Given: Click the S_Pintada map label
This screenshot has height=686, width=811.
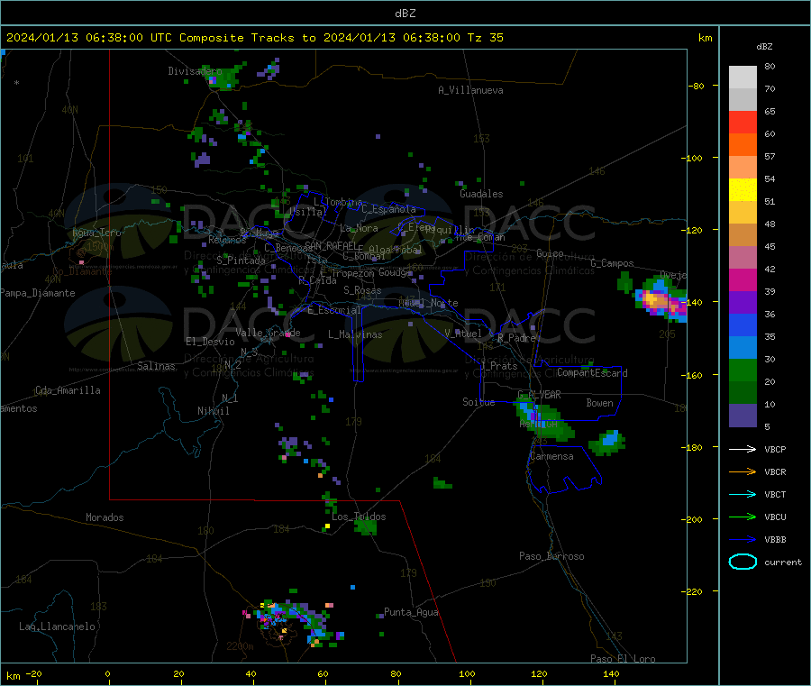Looking at the screenshot, I should pos(241,261).
